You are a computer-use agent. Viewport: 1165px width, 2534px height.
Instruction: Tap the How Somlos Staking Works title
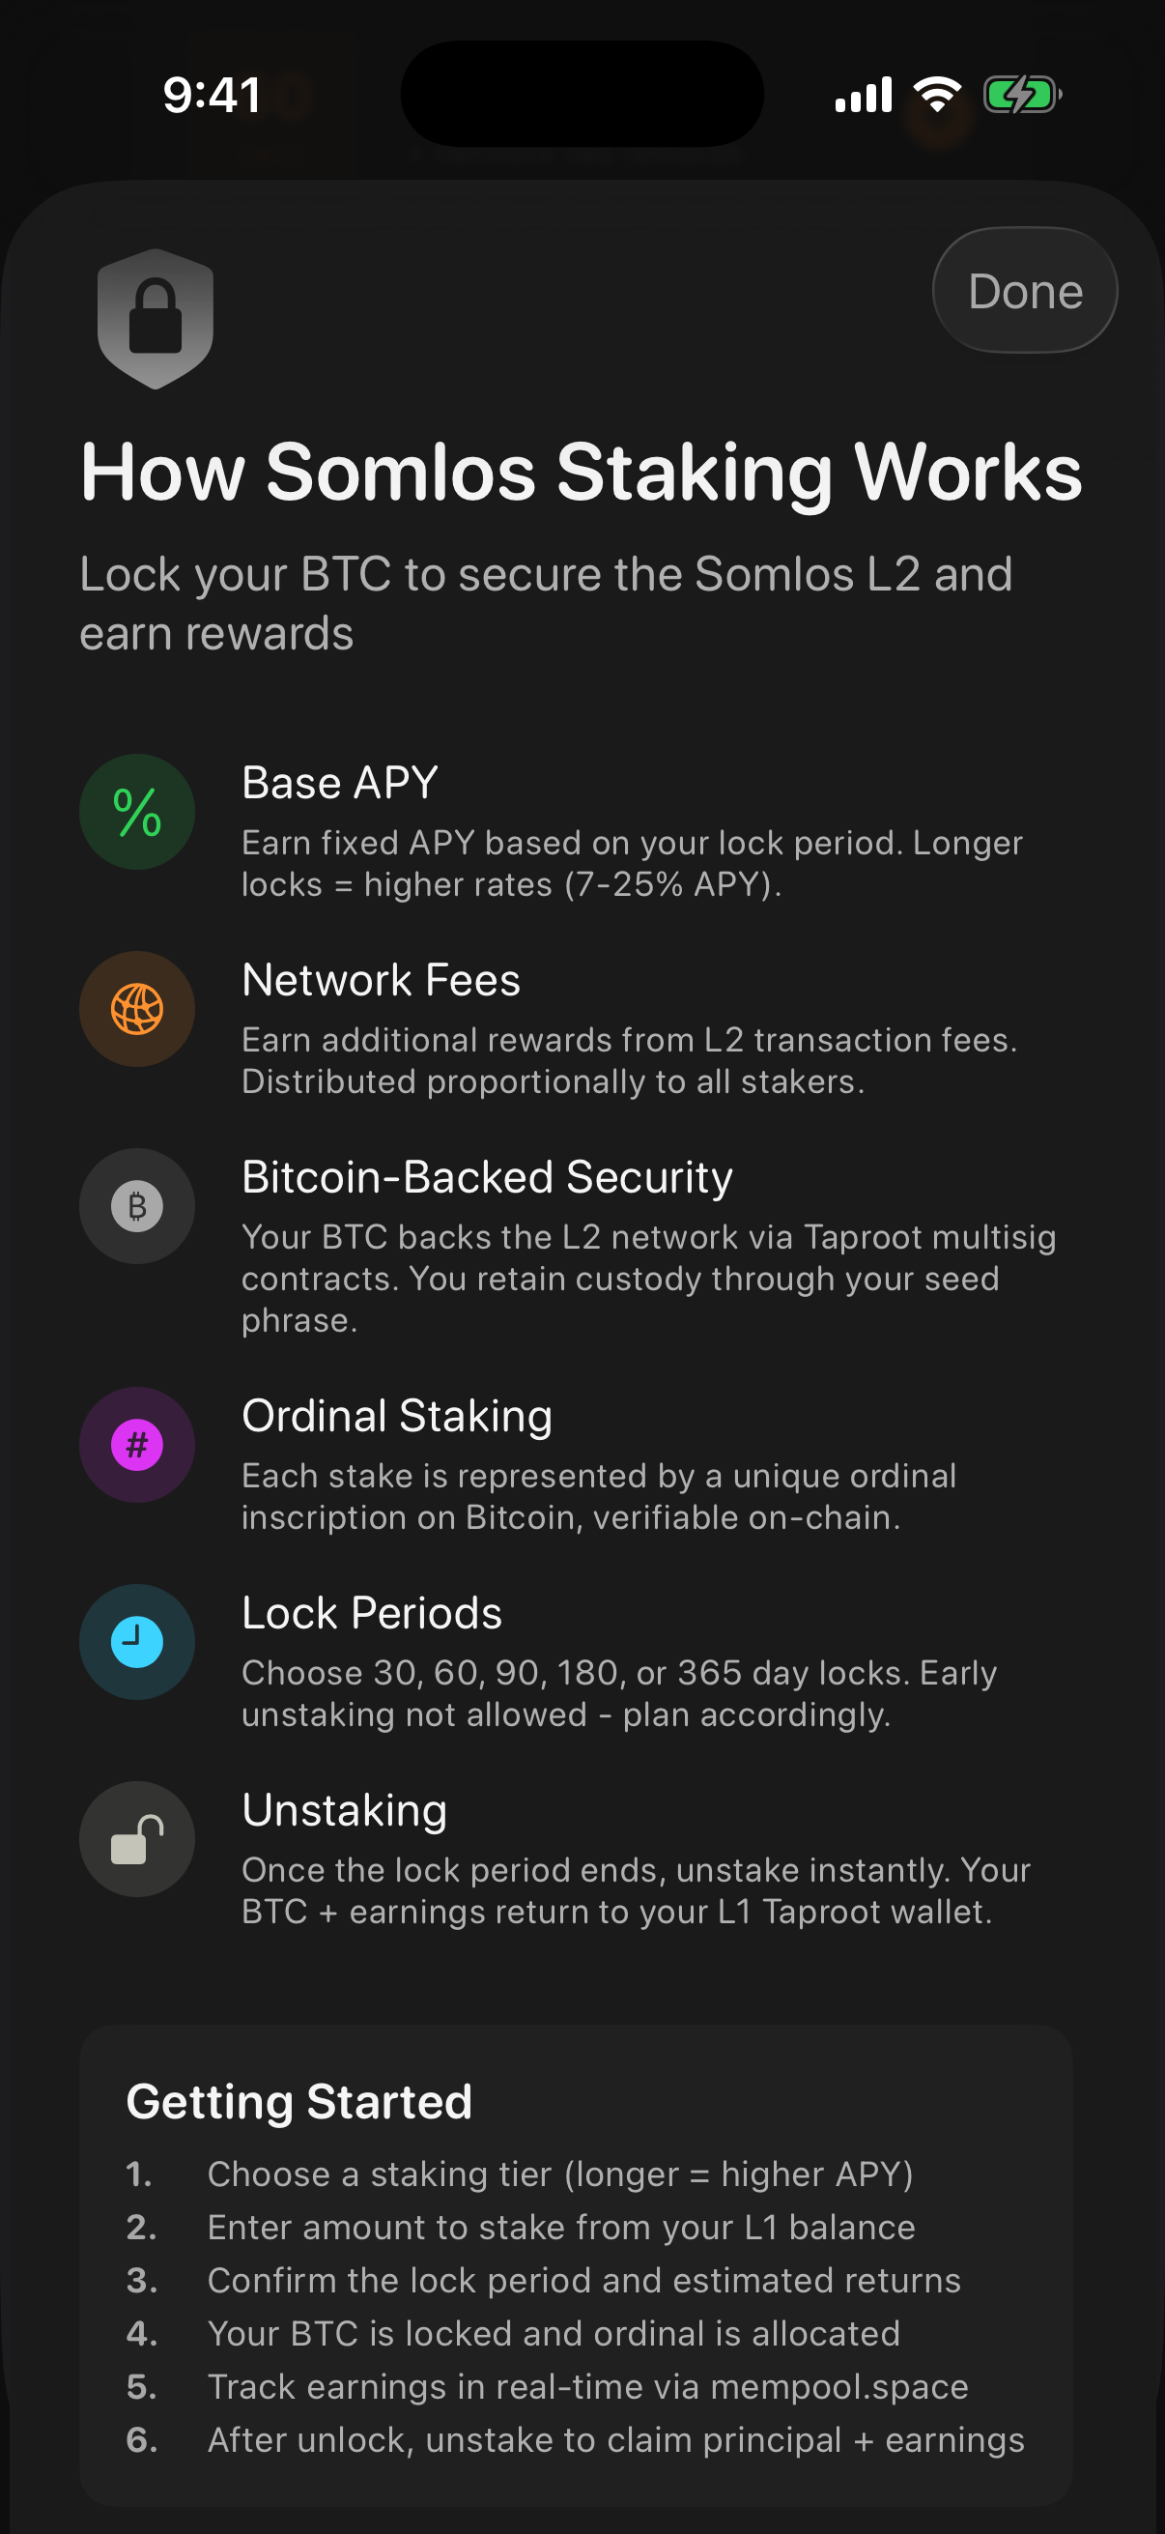tap(581, 473)
